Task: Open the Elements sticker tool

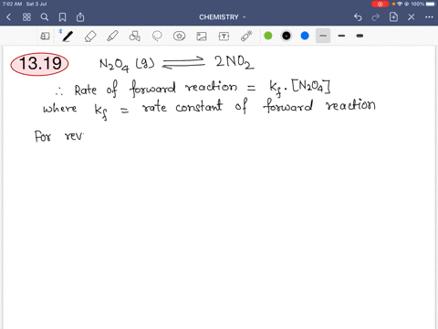Action: pyautogui.click(x=179, y=36)
